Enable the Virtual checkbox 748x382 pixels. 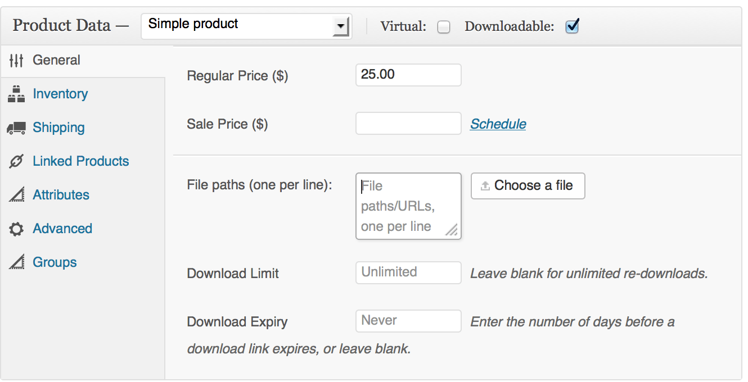point(443,26)
